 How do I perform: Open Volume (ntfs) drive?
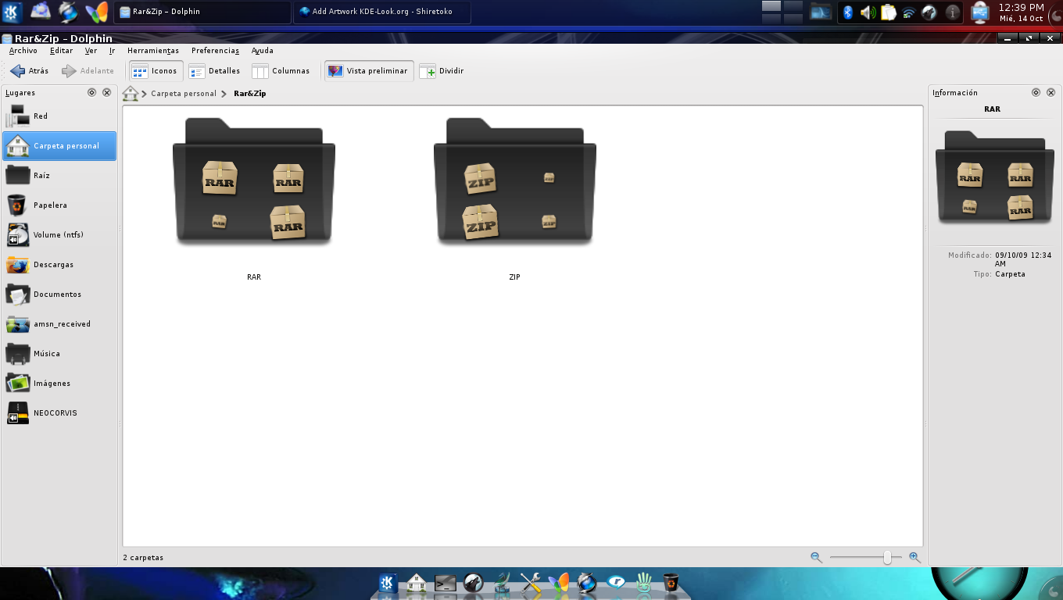click(59, 235)
